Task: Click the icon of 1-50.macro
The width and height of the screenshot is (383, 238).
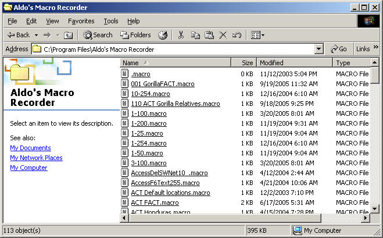Action: pos(124,153)
